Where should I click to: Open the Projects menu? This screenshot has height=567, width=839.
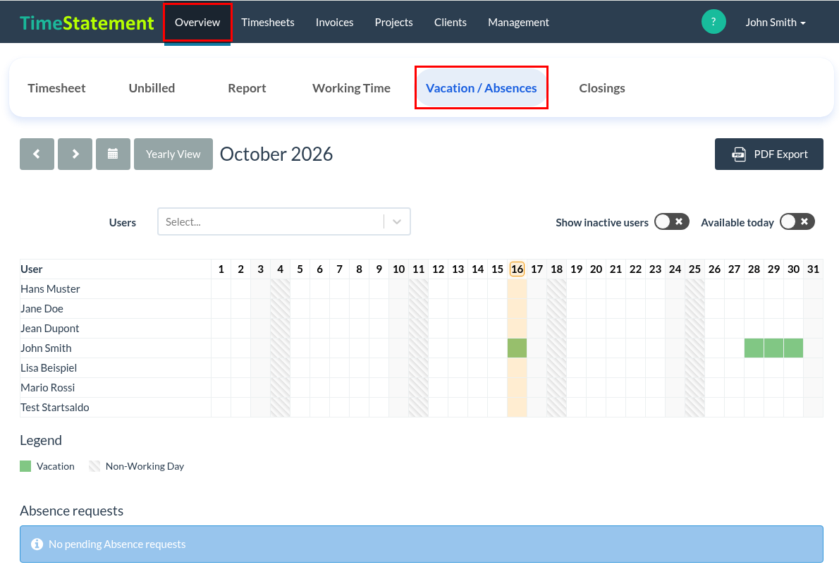coord(394,23)
